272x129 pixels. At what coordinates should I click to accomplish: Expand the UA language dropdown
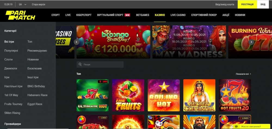click(23, 4)
